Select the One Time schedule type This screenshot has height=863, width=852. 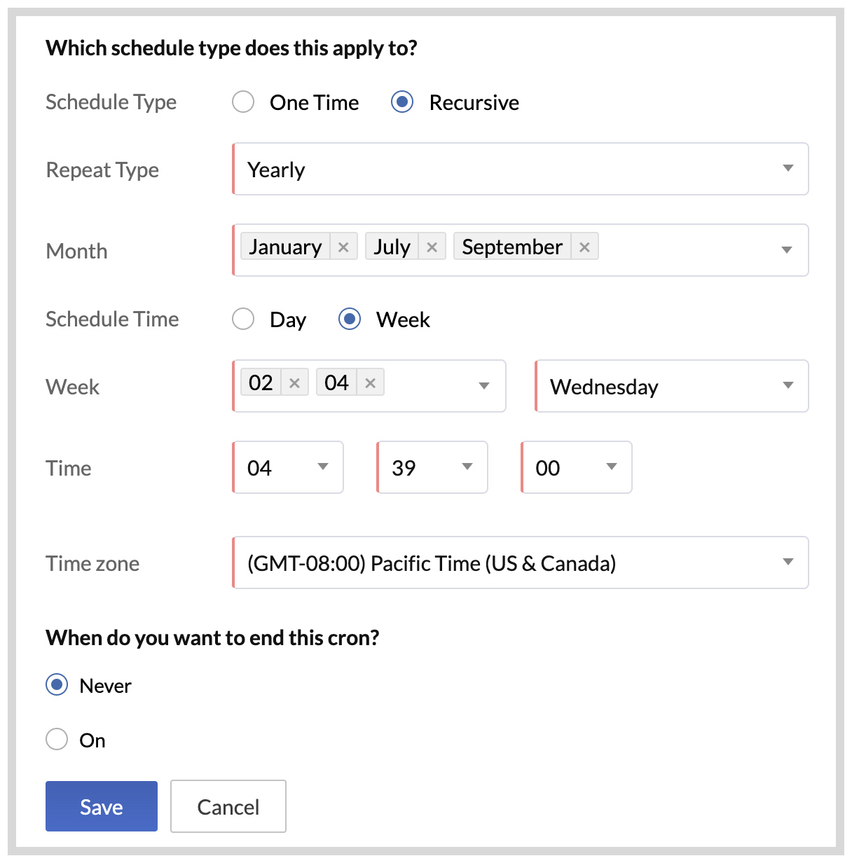[243, 102]
